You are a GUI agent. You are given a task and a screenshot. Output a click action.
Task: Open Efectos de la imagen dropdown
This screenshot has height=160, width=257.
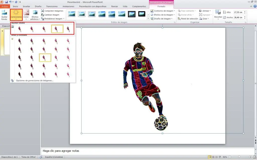coord(163,15)
